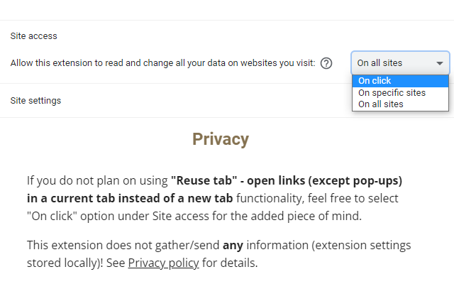This screenshot has width=454, height=284.
Task: Click the help question mark icon
Action: 326,62
